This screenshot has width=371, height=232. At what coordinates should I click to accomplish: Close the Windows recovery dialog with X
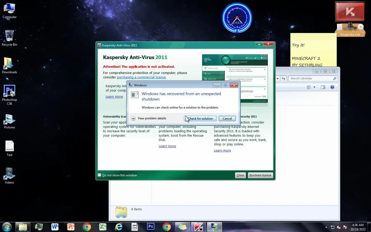click(234, 85)
